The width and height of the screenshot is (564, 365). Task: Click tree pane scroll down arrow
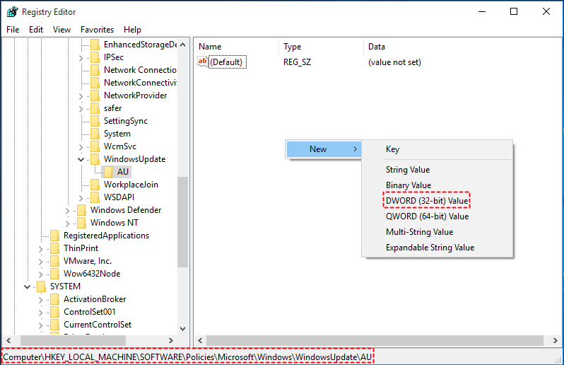[x=183, y=329]
